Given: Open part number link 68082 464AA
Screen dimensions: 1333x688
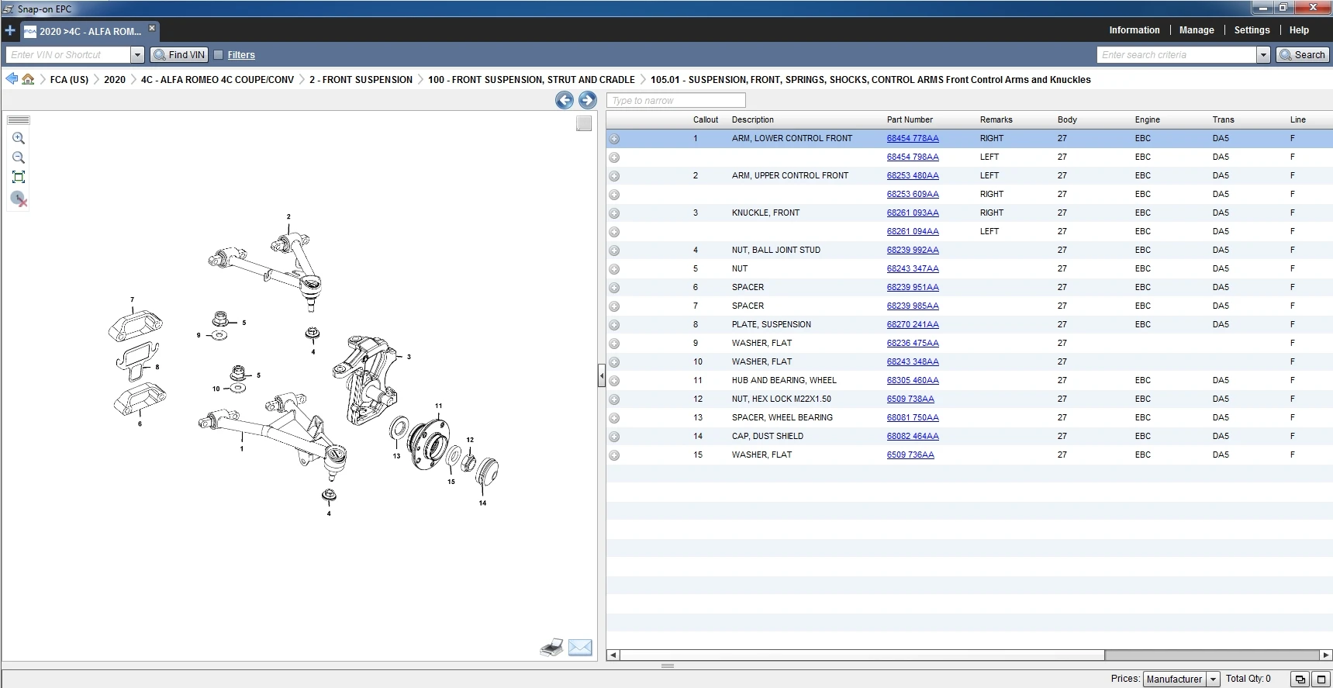Looking at the screenshot, I should pos(913,436).
